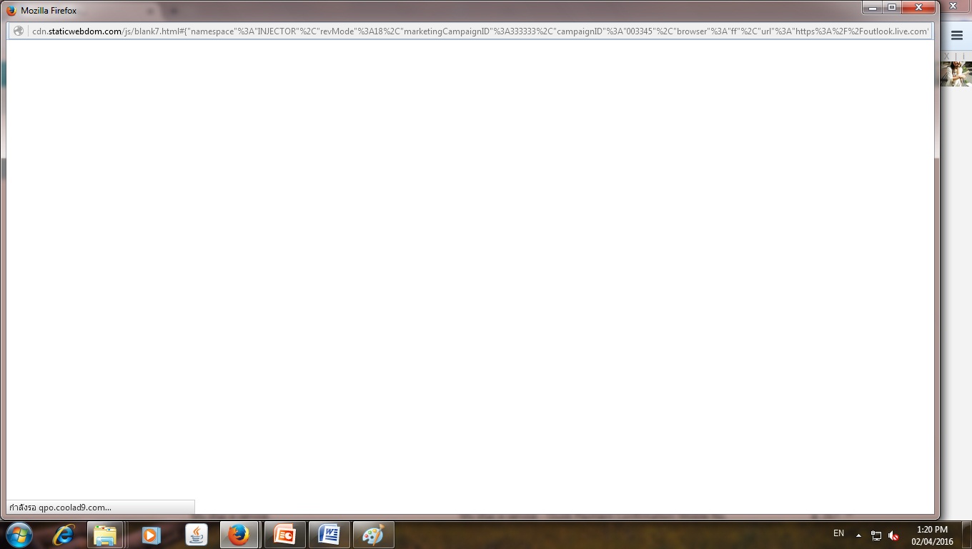972x549 pixels.
Task: Click the EN language indicator
Action: (x=838, y=533)
